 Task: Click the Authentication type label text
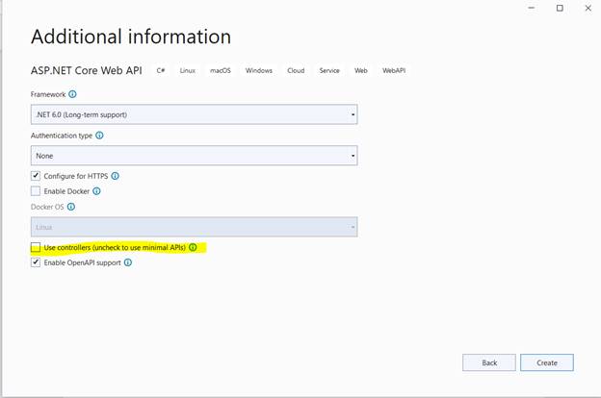tap(62, 136)
